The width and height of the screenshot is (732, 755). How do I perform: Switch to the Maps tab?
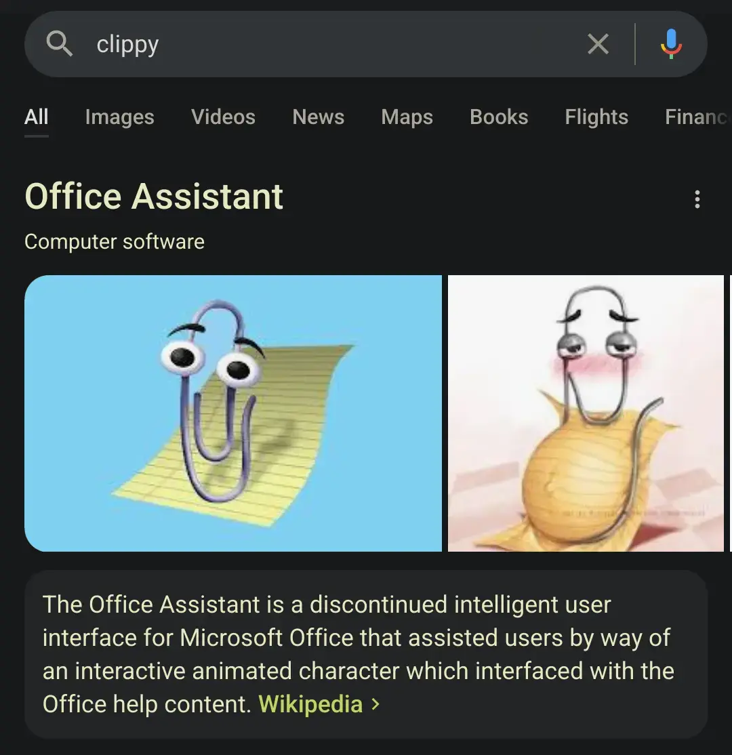[x=407, y=117]
